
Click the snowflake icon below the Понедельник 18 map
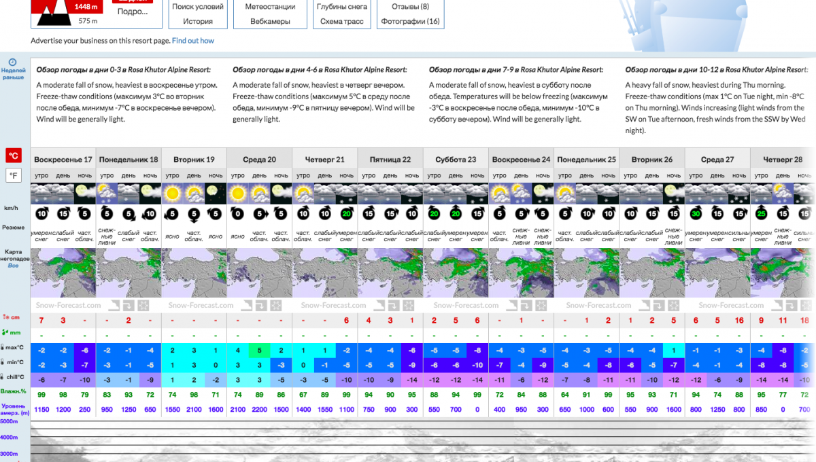[x=143, y=306]
